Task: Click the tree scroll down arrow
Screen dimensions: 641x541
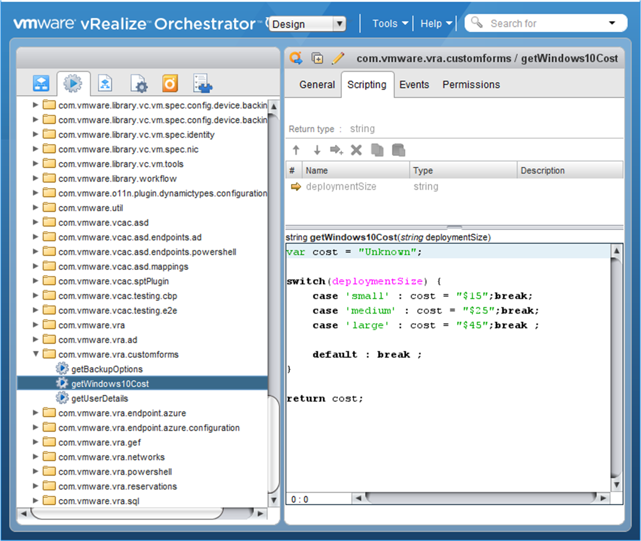Action: (x=274, y=500)
